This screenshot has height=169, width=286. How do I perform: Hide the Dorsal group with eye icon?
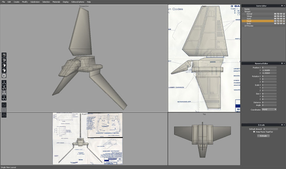click(281, 14)
